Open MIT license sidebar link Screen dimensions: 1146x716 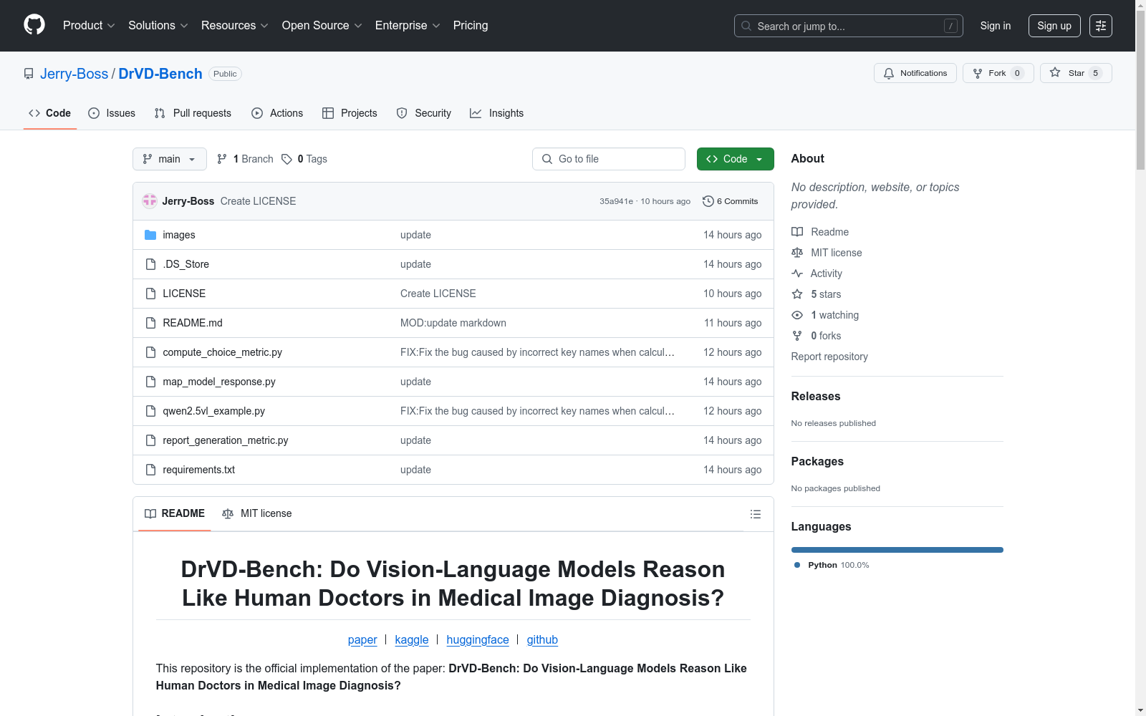(827, 253)
